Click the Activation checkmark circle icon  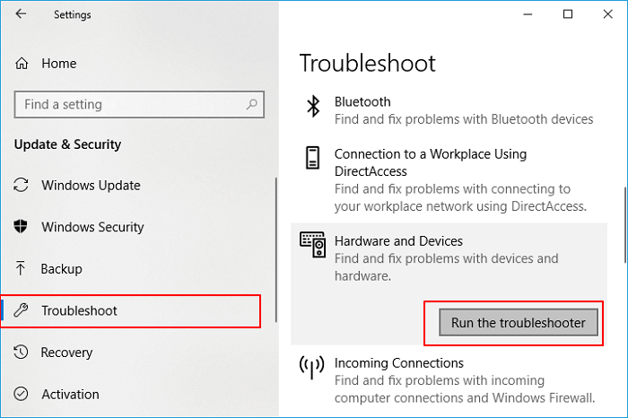22,394
